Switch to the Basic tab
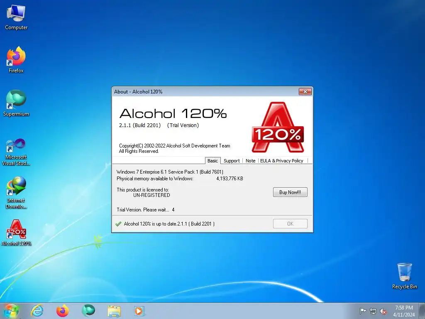The width and height of the screenshot is (425, 319). coord(212,161)
